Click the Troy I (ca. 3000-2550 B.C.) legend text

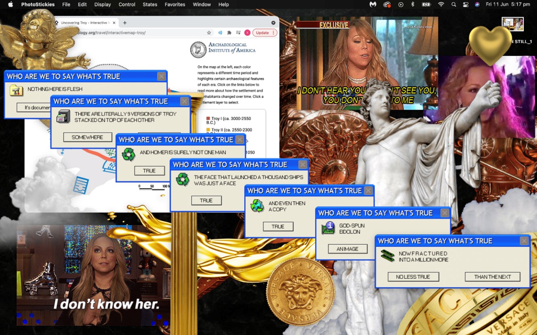click(229, 121)
